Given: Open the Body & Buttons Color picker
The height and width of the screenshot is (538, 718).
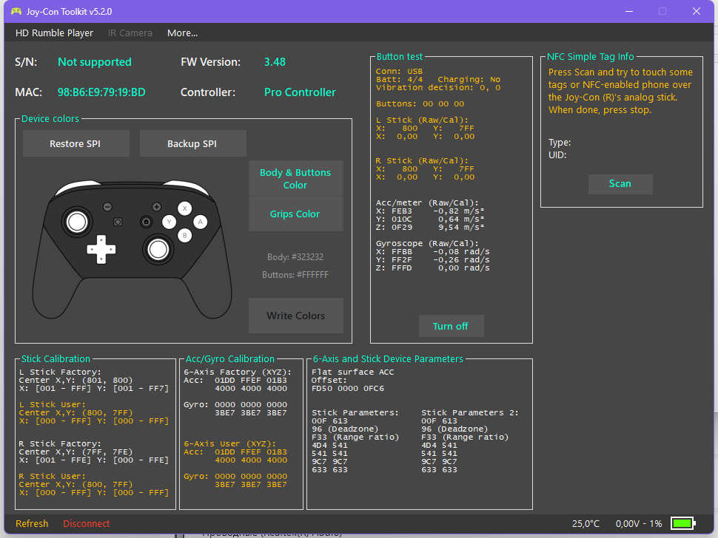Looking at the screenshot, I should coord(295,178).
